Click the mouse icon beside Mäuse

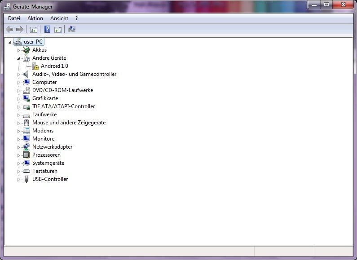click(26, 123)
